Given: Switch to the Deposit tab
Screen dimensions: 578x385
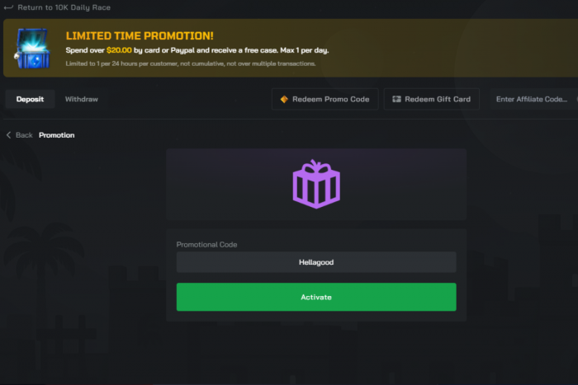Looking at the screenshot, I should [x=30, y=99].
